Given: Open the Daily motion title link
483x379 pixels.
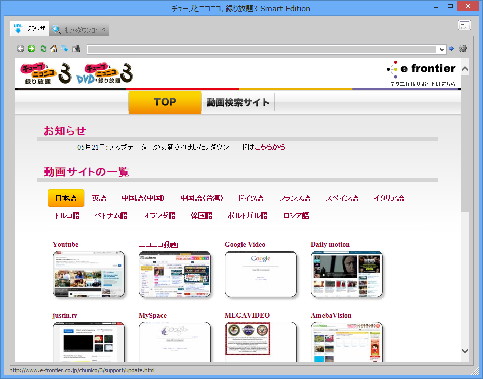Looking at the screenshot, I should pos(330,245).
